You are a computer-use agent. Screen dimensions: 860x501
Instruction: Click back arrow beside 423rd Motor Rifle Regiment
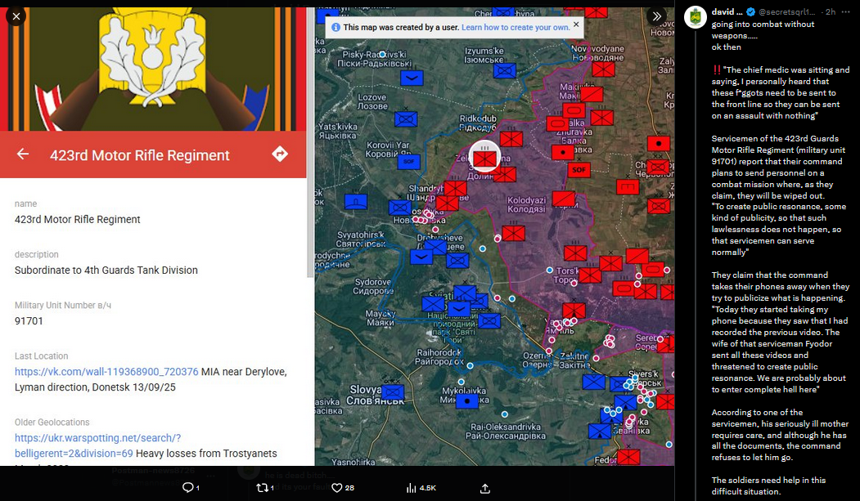(x=22, y=154)
